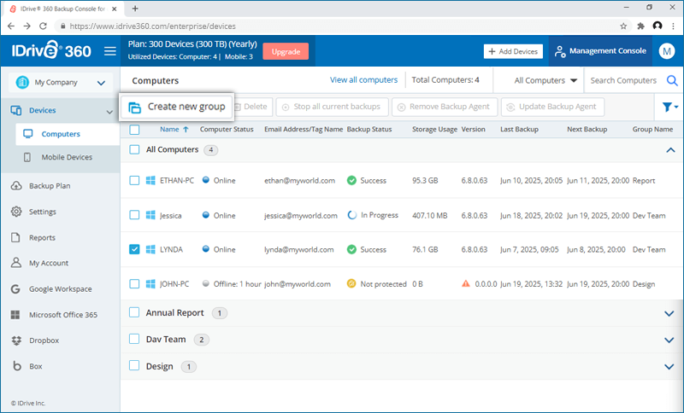Screen dimensions: 684x413
Task: Open the filter funnel icon
Action: point(667,108)
